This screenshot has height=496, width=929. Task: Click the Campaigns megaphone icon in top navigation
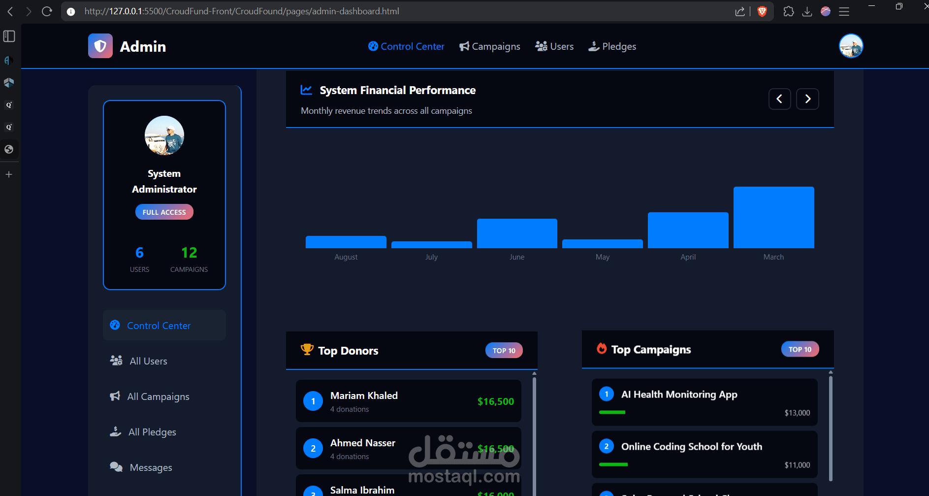coord(464,46)
